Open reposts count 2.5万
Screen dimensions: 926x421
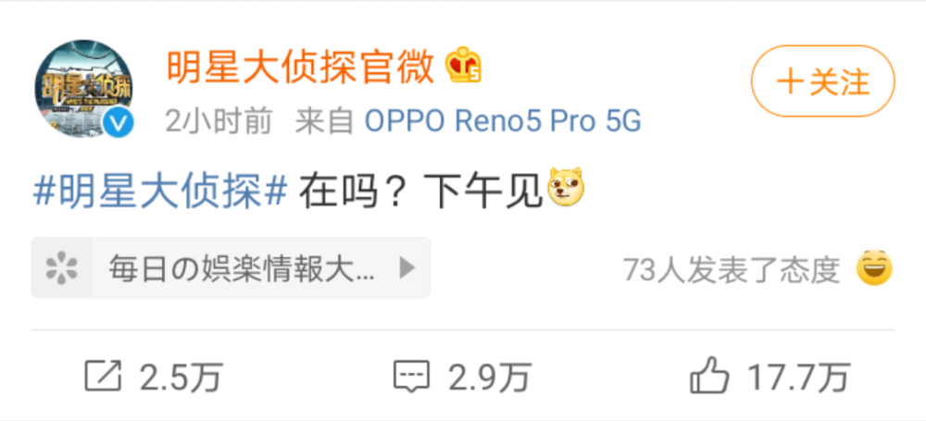[181, 377]
